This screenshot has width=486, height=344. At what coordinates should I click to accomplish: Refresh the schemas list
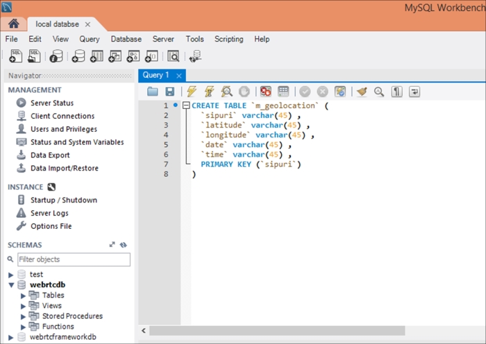(x=124, y=245)
